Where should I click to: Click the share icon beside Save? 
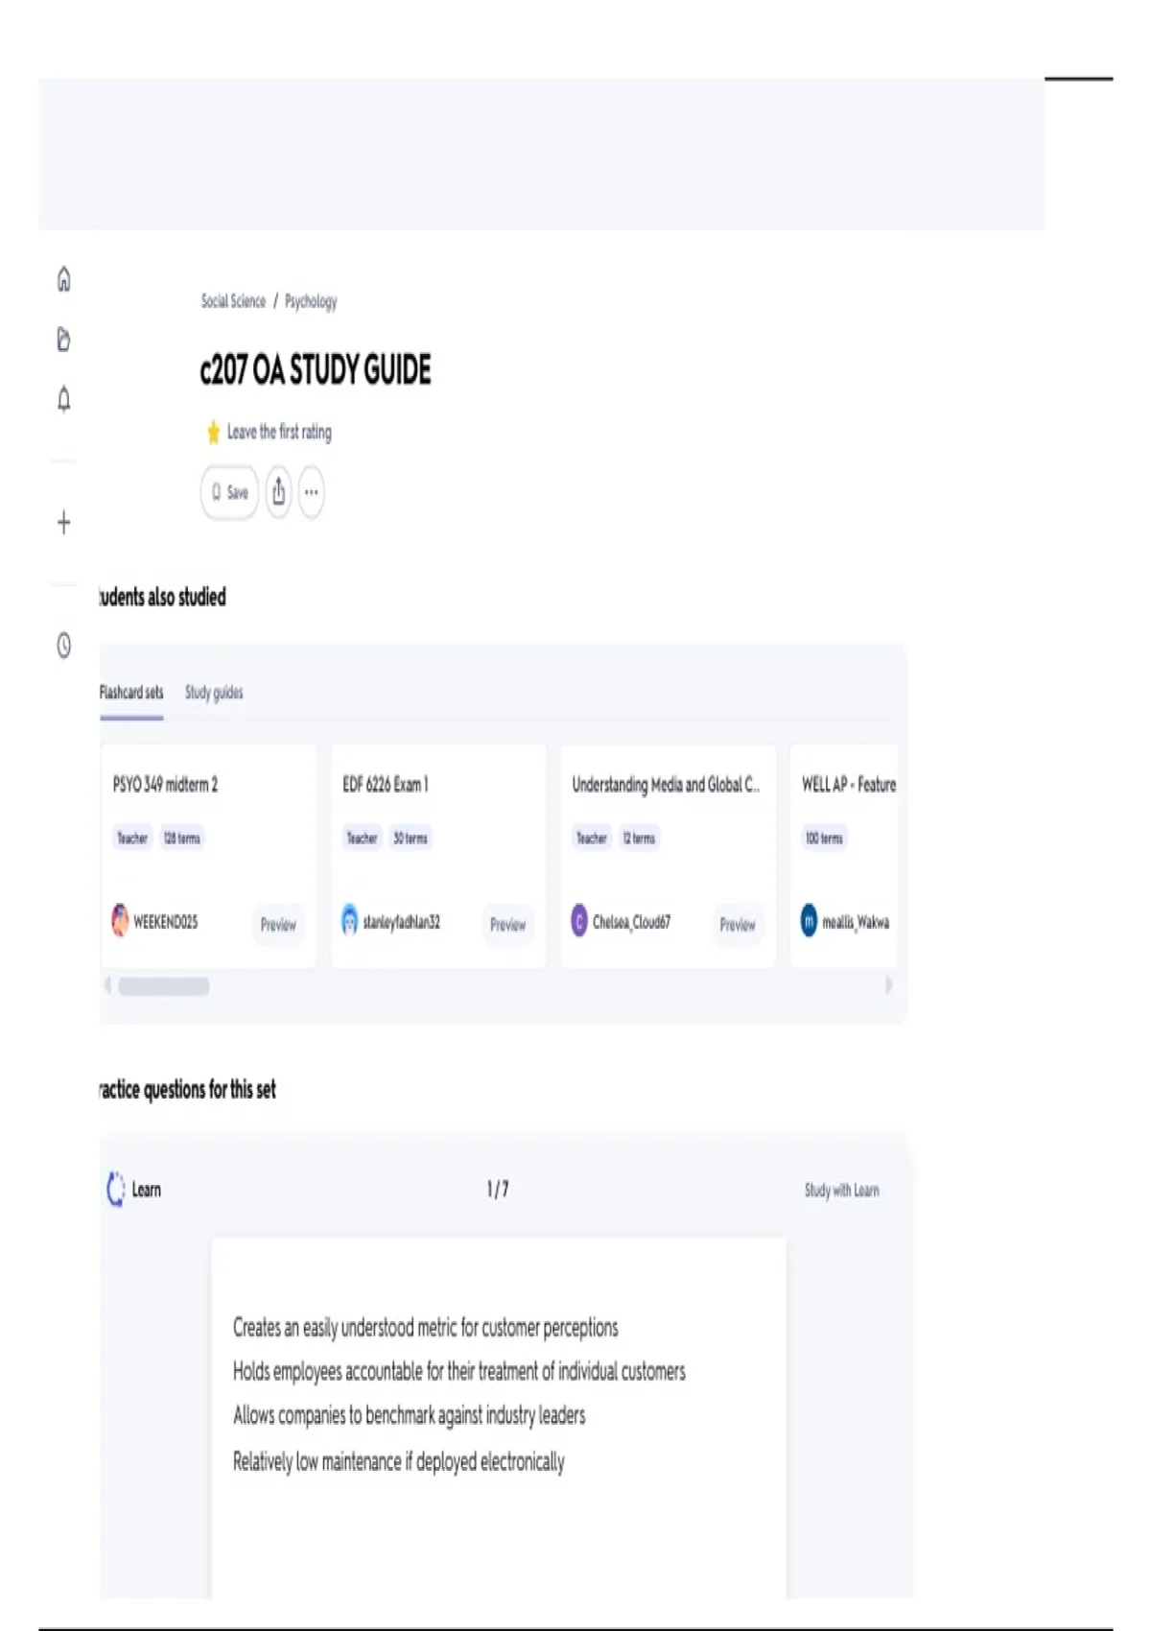click(278, 492)
